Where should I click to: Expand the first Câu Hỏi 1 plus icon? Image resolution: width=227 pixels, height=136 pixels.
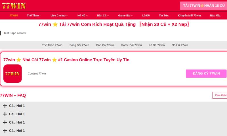pos(5,106)
